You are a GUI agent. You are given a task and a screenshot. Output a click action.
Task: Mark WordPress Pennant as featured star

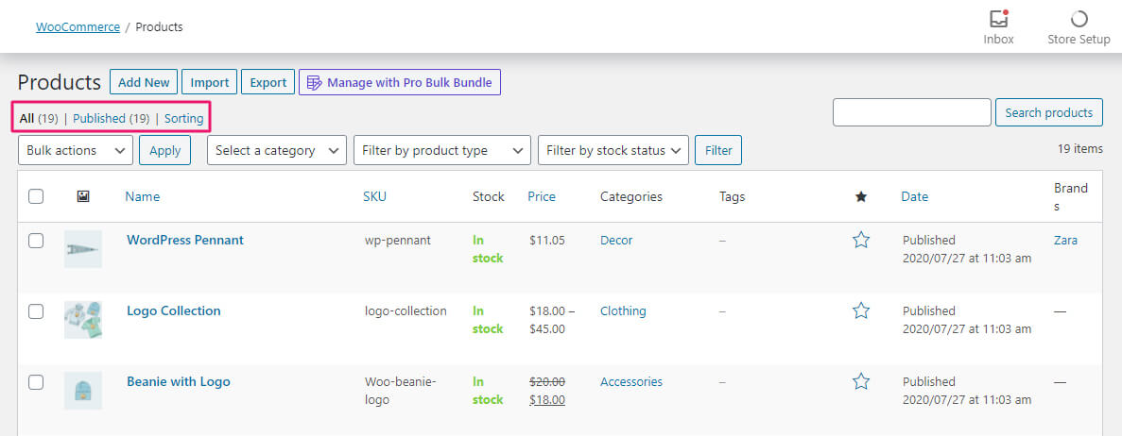pyautogui.click(x=860, y=241)
